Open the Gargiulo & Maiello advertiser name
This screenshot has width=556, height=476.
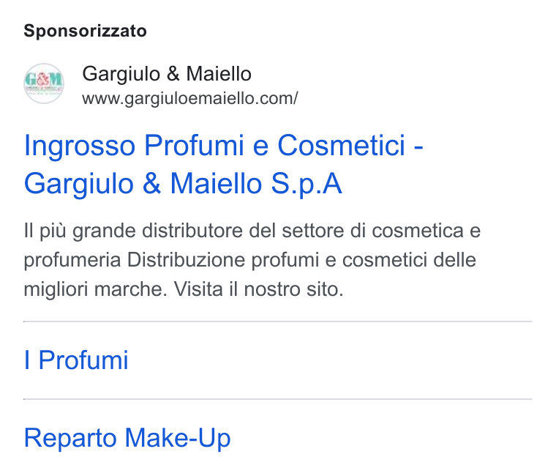(x=167, y=74)
